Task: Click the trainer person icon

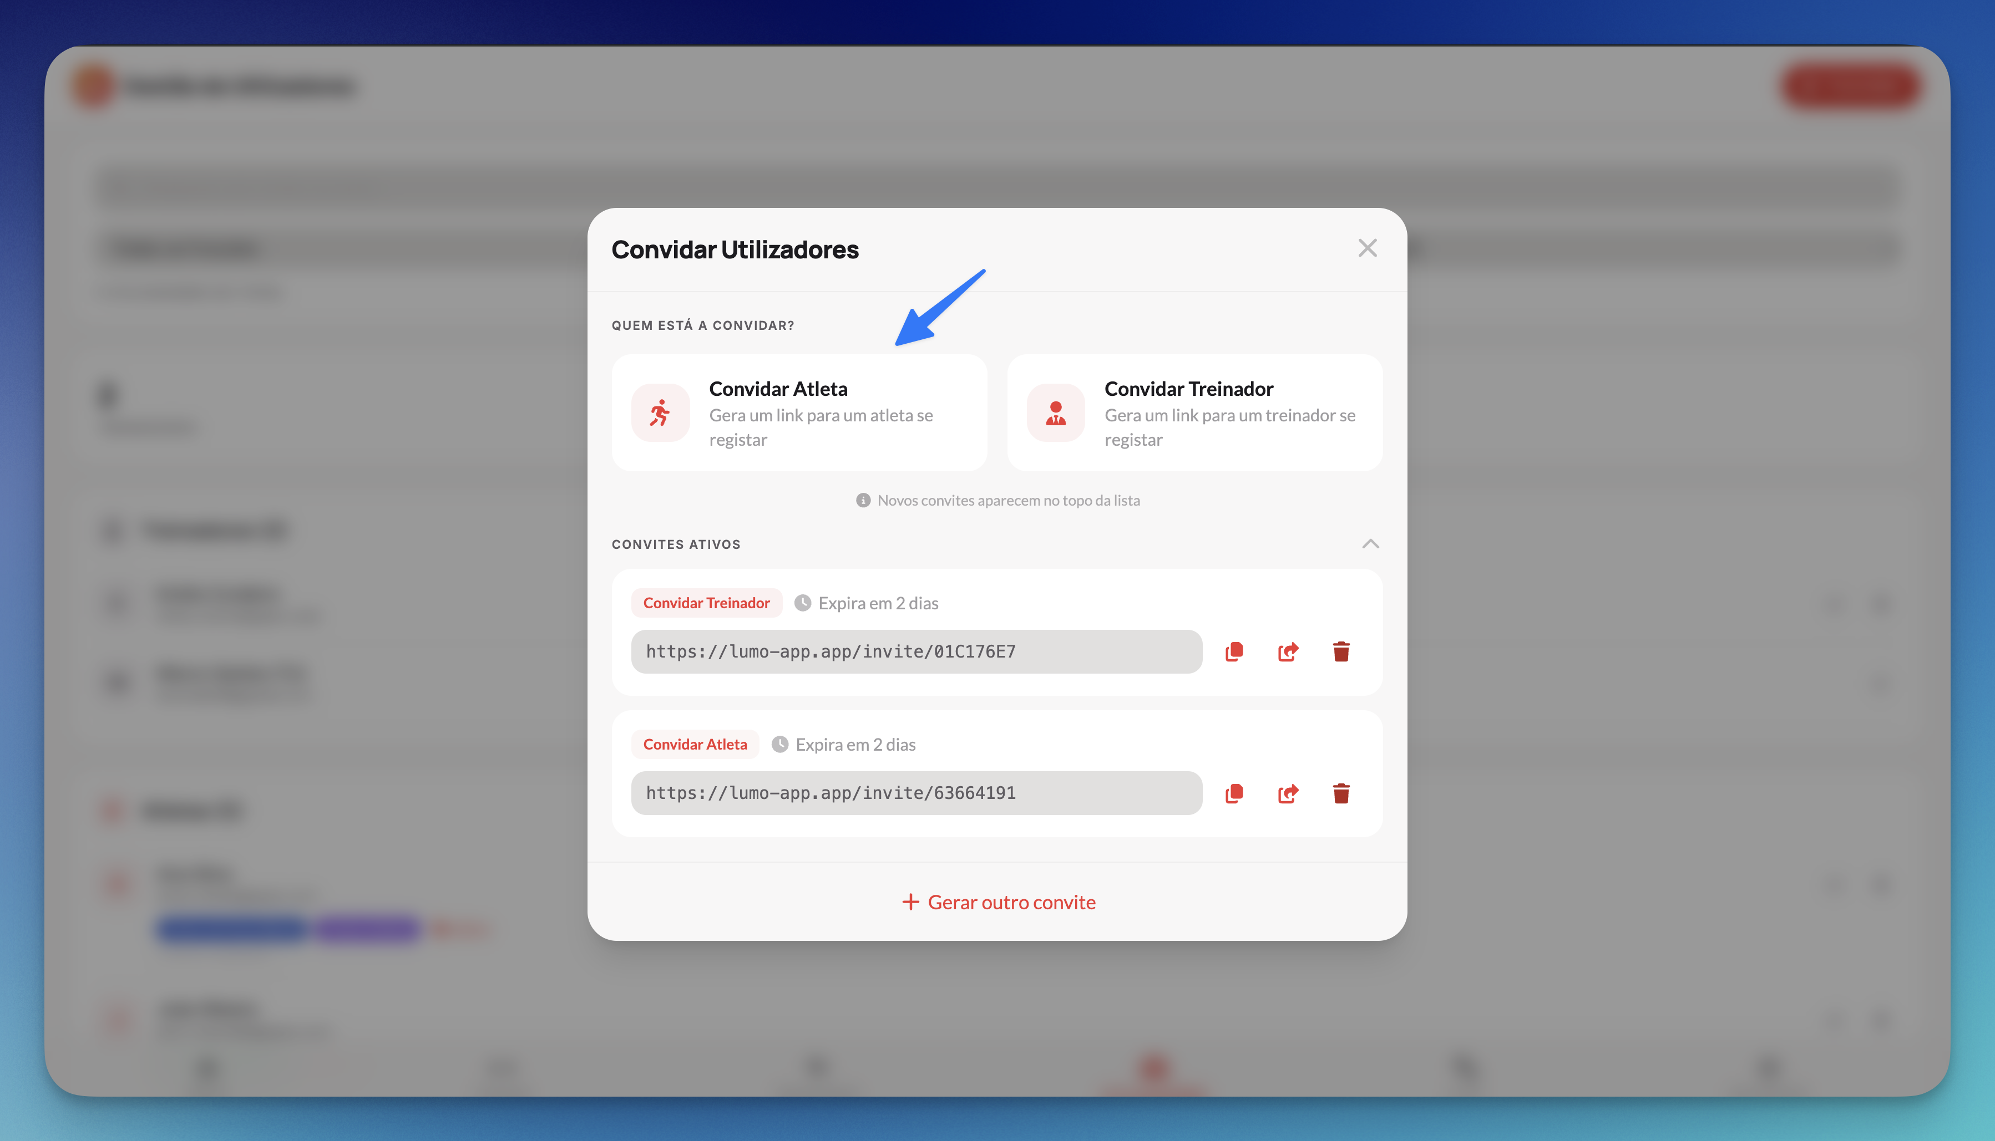Action: click(x=1056, y=413)
